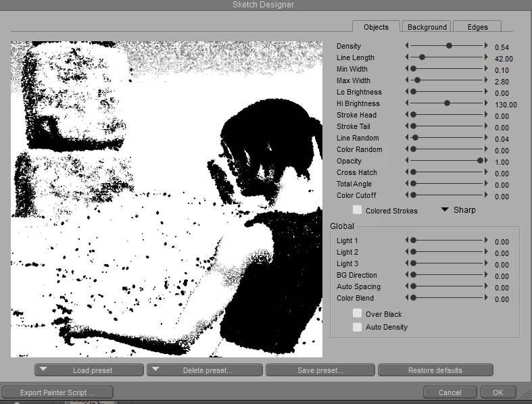Click the Stroke Head slider handle

(412, 114)
